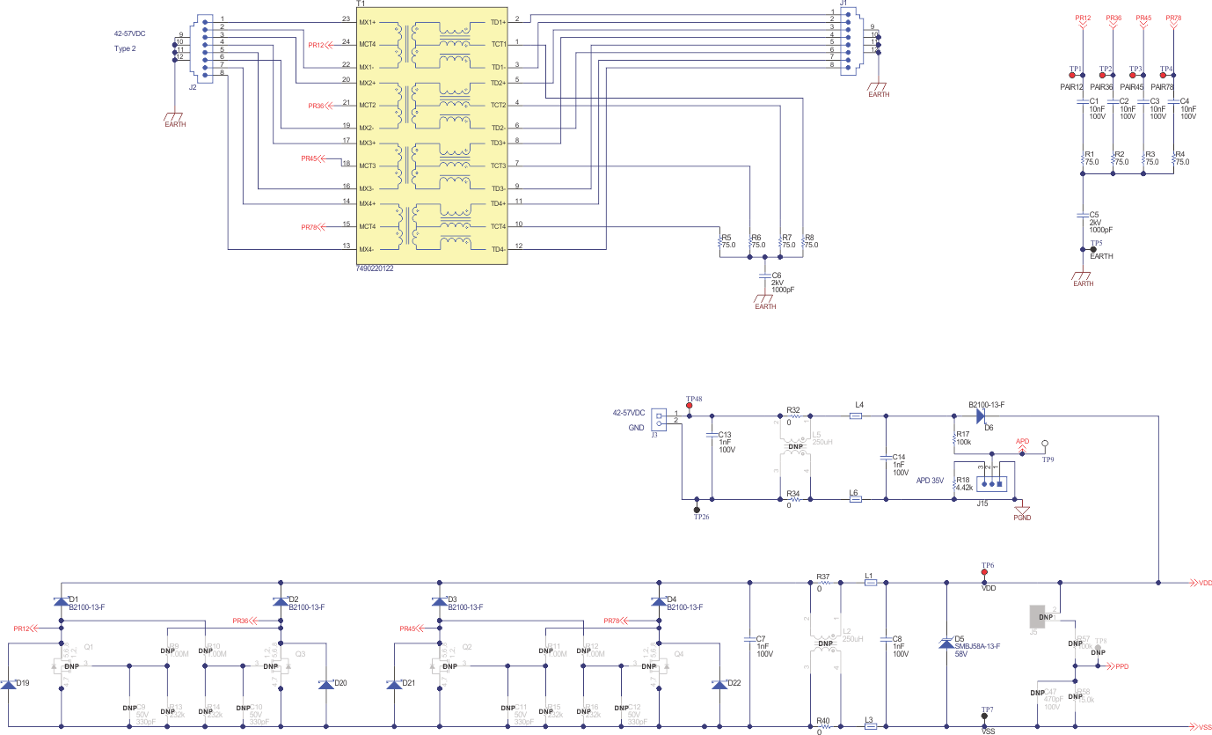Select the J15 three-pin jumper header
The image size is (1212, 735).
pos(993,482)
